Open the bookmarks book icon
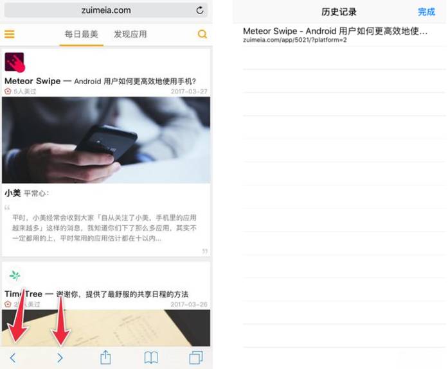The height and width of the screenshot is (369, 448). pyautogui.click(x=151, y=357)
